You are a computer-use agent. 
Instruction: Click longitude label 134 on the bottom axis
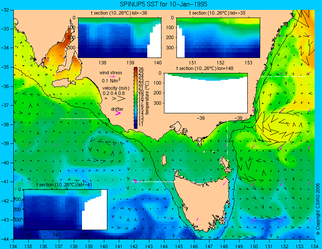pyautogui.click(x=13, y=246)
